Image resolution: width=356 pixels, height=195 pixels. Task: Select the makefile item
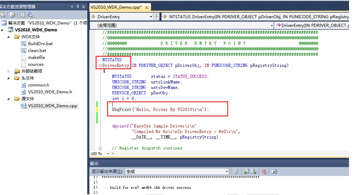(x=36, y=57)
